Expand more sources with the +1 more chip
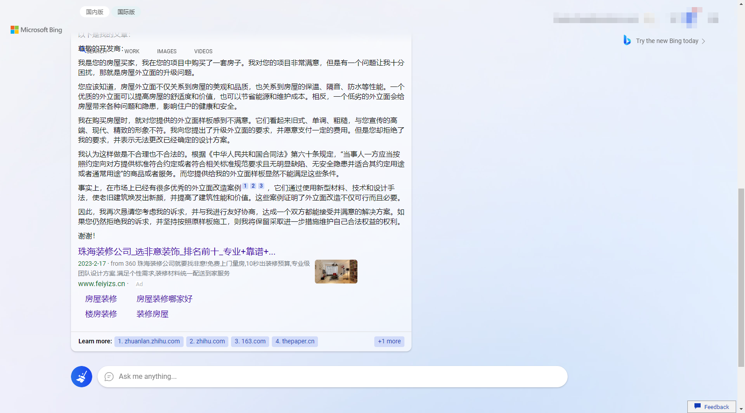The width and height of the screenshot is (745, 413). point(389,341)
